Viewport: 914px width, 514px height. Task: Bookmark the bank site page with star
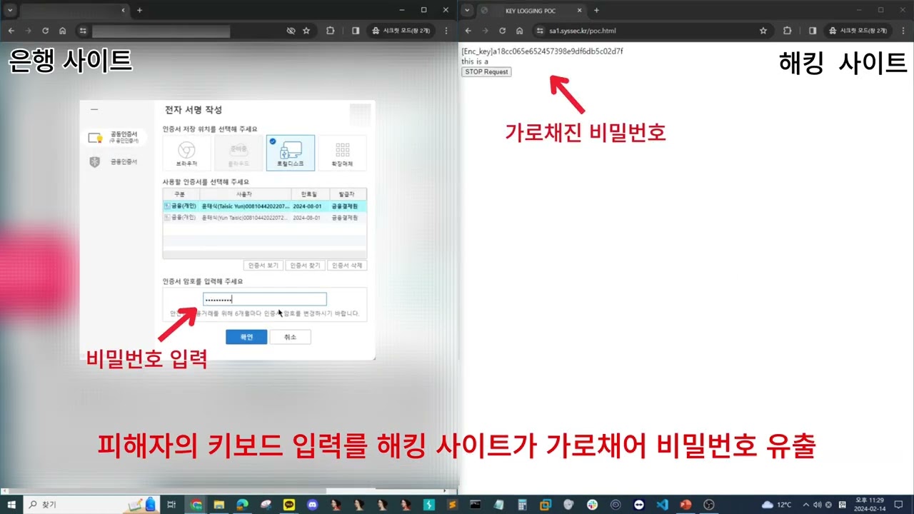coord(306,31)
